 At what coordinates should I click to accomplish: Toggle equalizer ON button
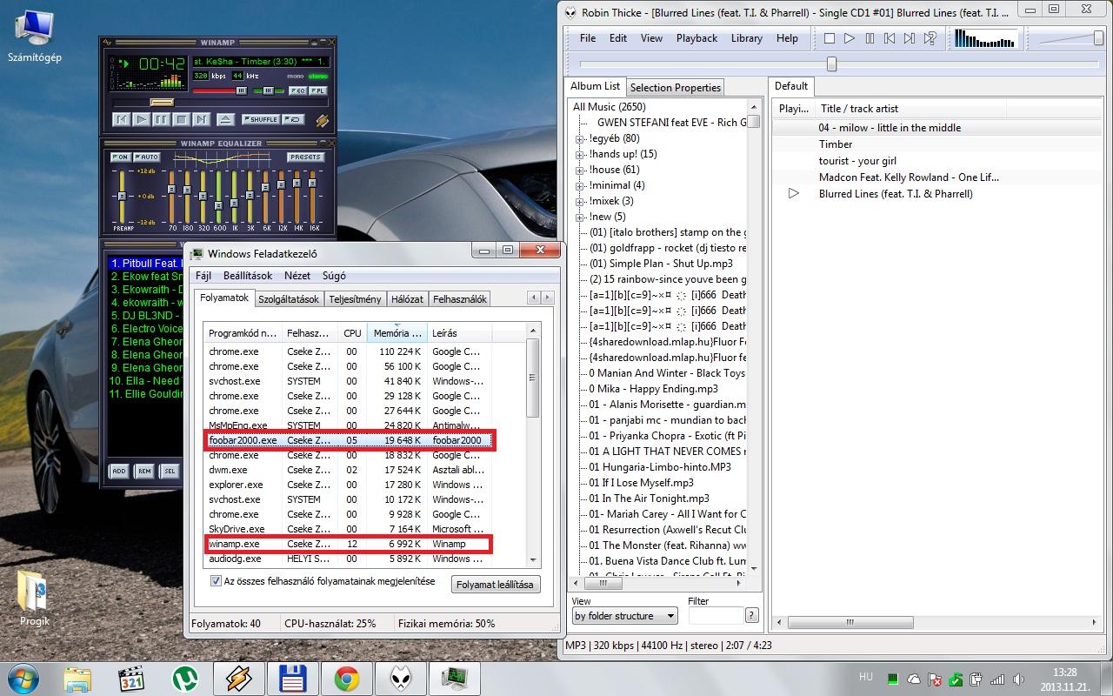click(x=121, y=157)
